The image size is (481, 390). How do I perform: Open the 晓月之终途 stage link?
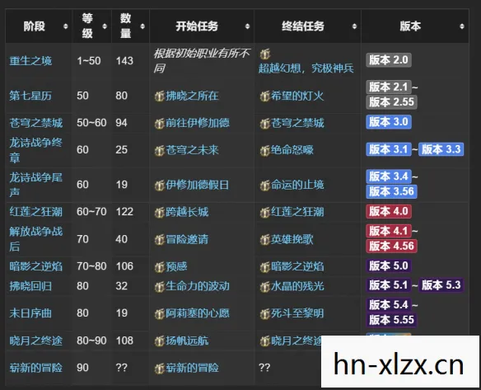coord(36,341)
